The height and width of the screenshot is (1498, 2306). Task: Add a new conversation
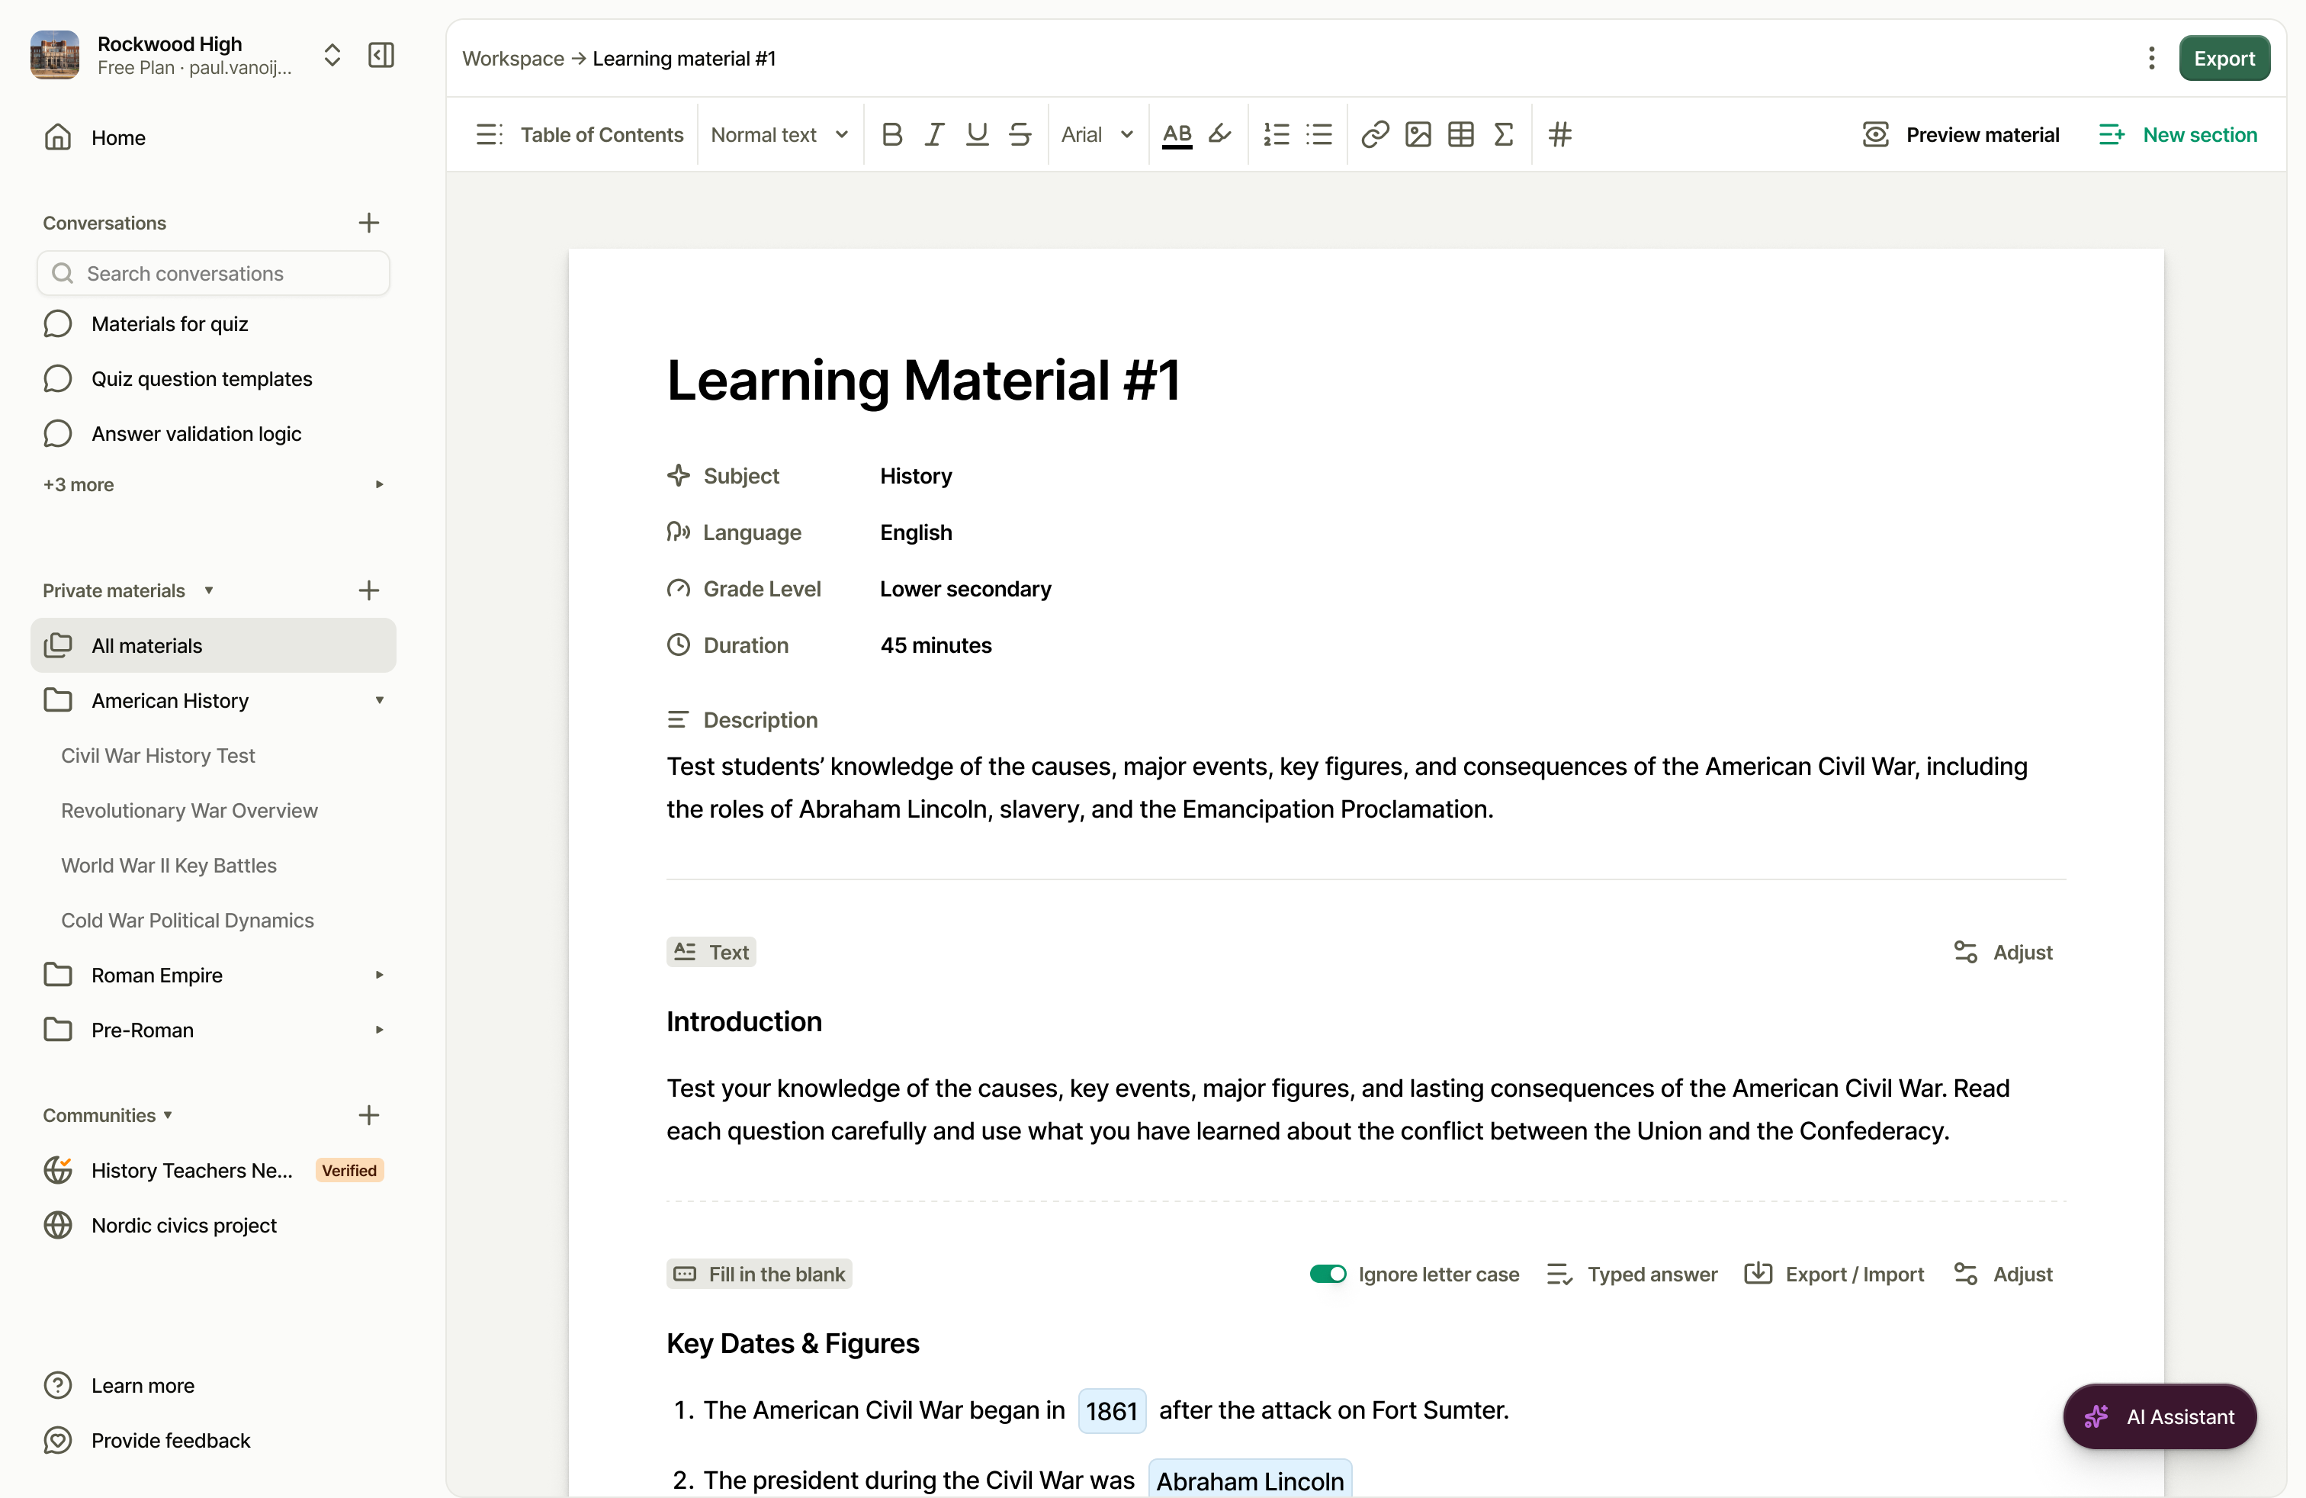(x=368, y=223)
